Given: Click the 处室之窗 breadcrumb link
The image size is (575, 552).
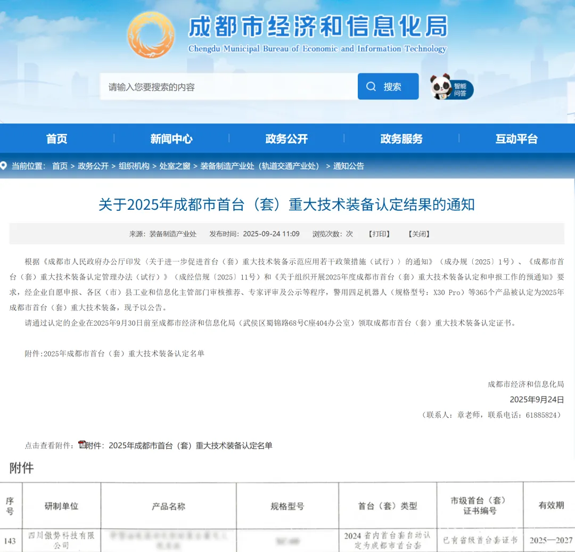Looking at the screenshot, I should tap(175, 166).
